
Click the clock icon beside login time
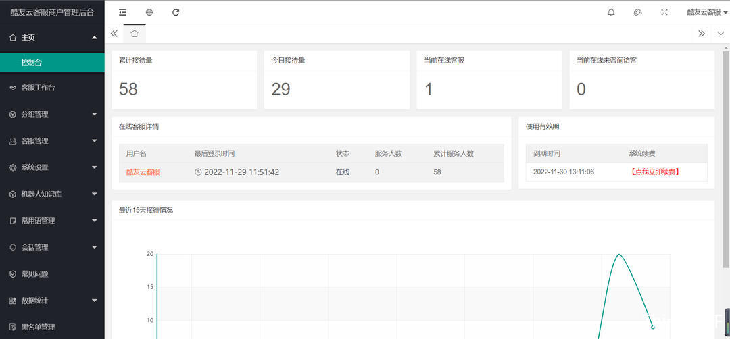[198, 172]
